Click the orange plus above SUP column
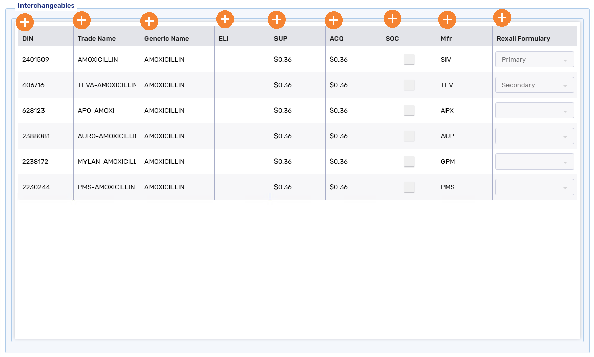The width and height of the screenshot is (594, 357). click(277, 20)
